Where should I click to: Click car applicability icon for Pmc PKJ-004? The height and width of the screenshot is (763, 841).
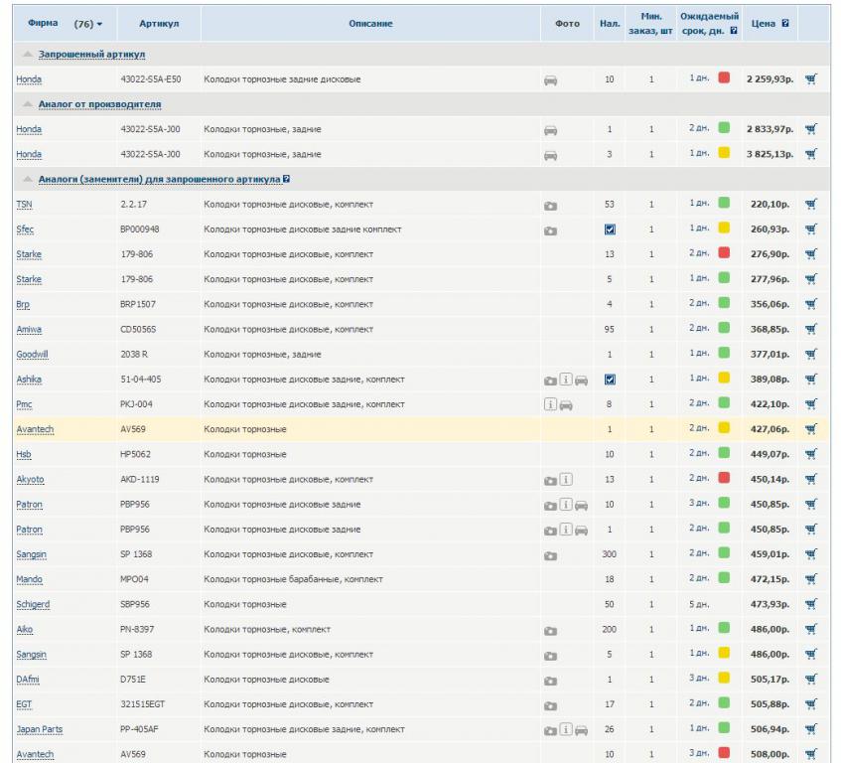(566, 404)
